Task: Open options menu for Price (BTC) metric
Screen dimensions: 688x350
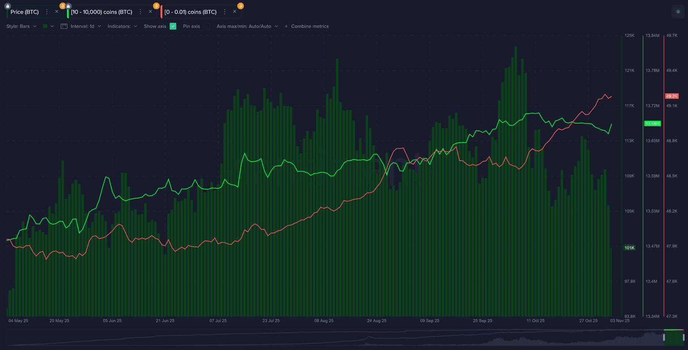Action: click(47, 12)
